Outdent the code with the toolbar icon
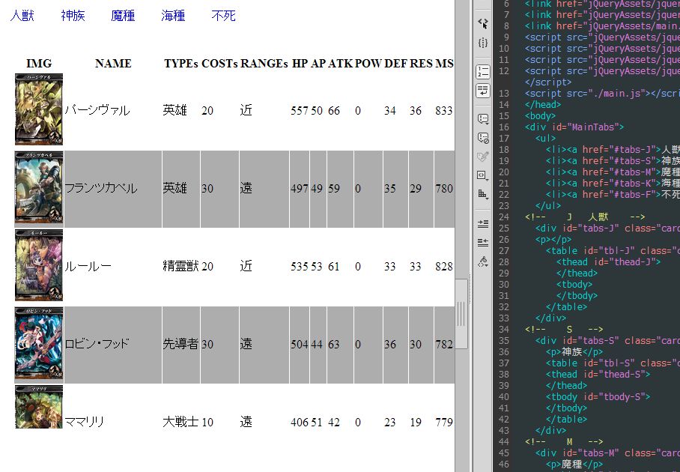This screenshot has height=472, width=680. pos(483,242)
